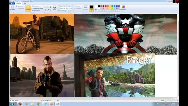Viewport: 188px width, 106px height.
Task: Open the Paint application menu button
Action: 12,4
